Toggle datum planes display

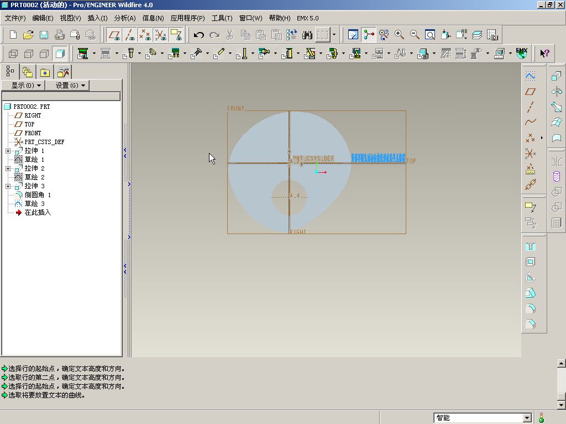click(114, 35)
